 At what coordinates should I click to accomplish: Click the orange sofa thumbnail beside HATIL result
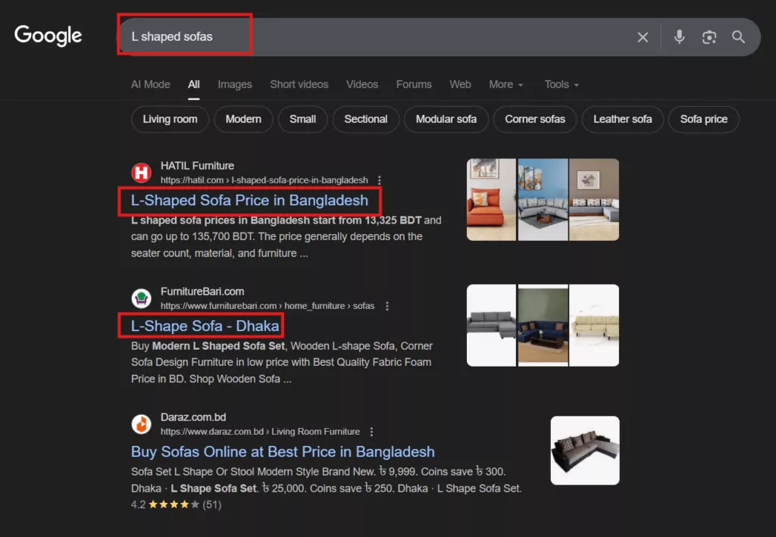[491, 198]
